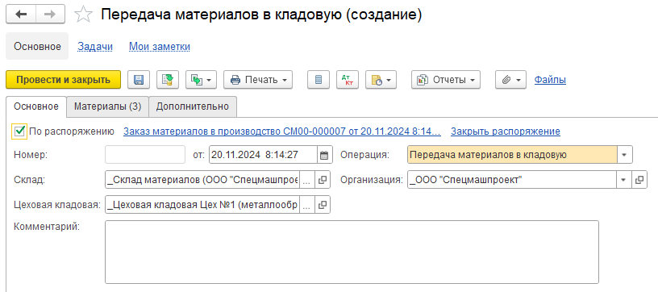The image size is (658, 292).
Task: Open the Задачи link
Action: click(x=95, y=47)
